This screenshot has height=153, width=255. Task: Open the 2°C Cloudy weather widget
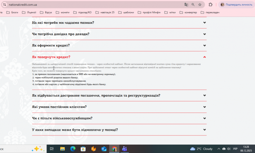coord(201,149)
